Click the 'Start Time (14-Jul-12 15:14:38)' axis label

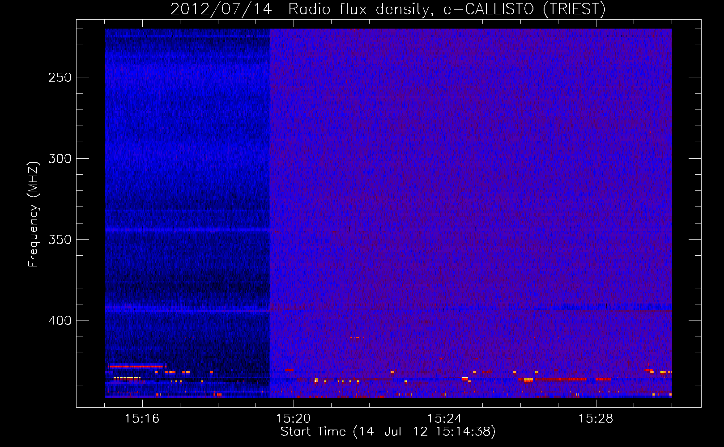(388, 432)
